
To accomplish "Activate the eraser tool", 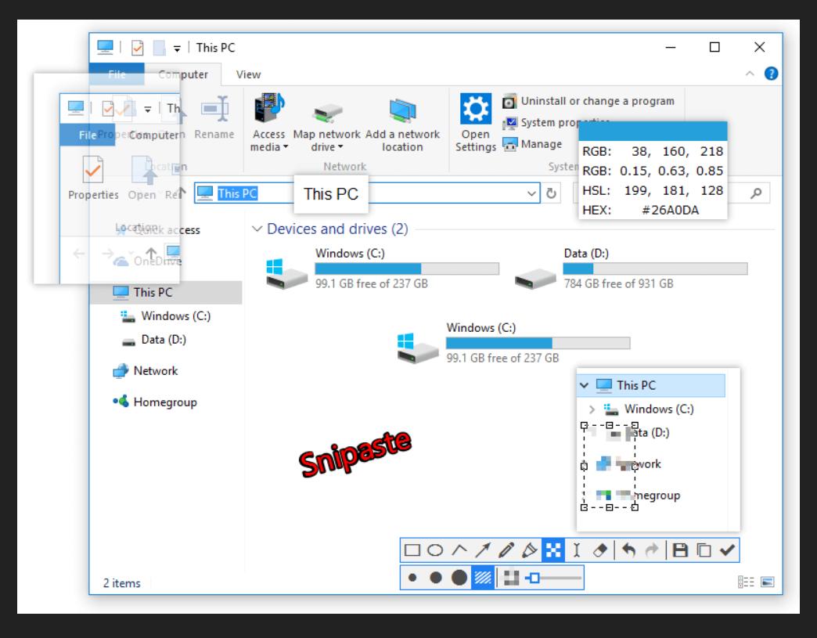I will [599, 551].
